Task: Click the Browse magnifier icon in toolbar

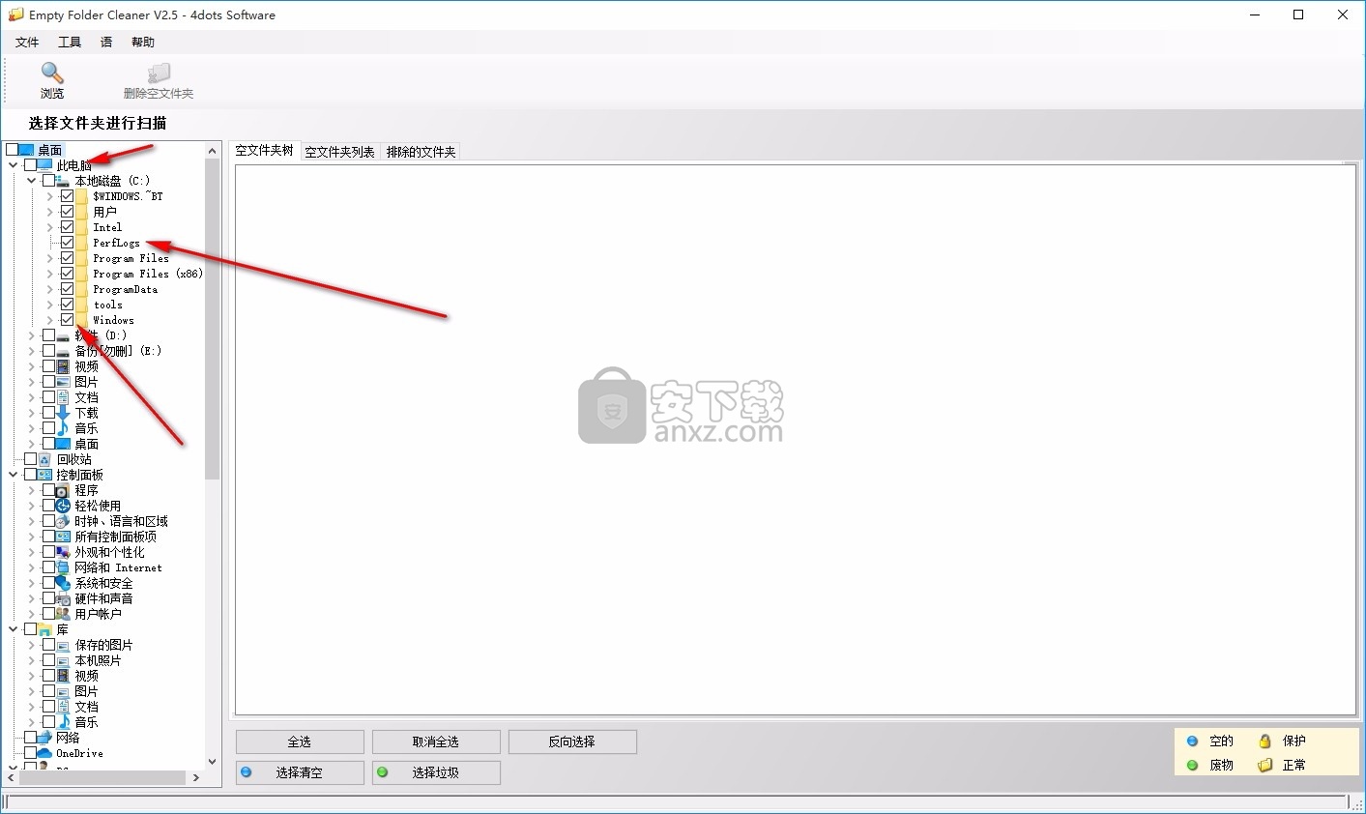Action: [x=52, y=73]
